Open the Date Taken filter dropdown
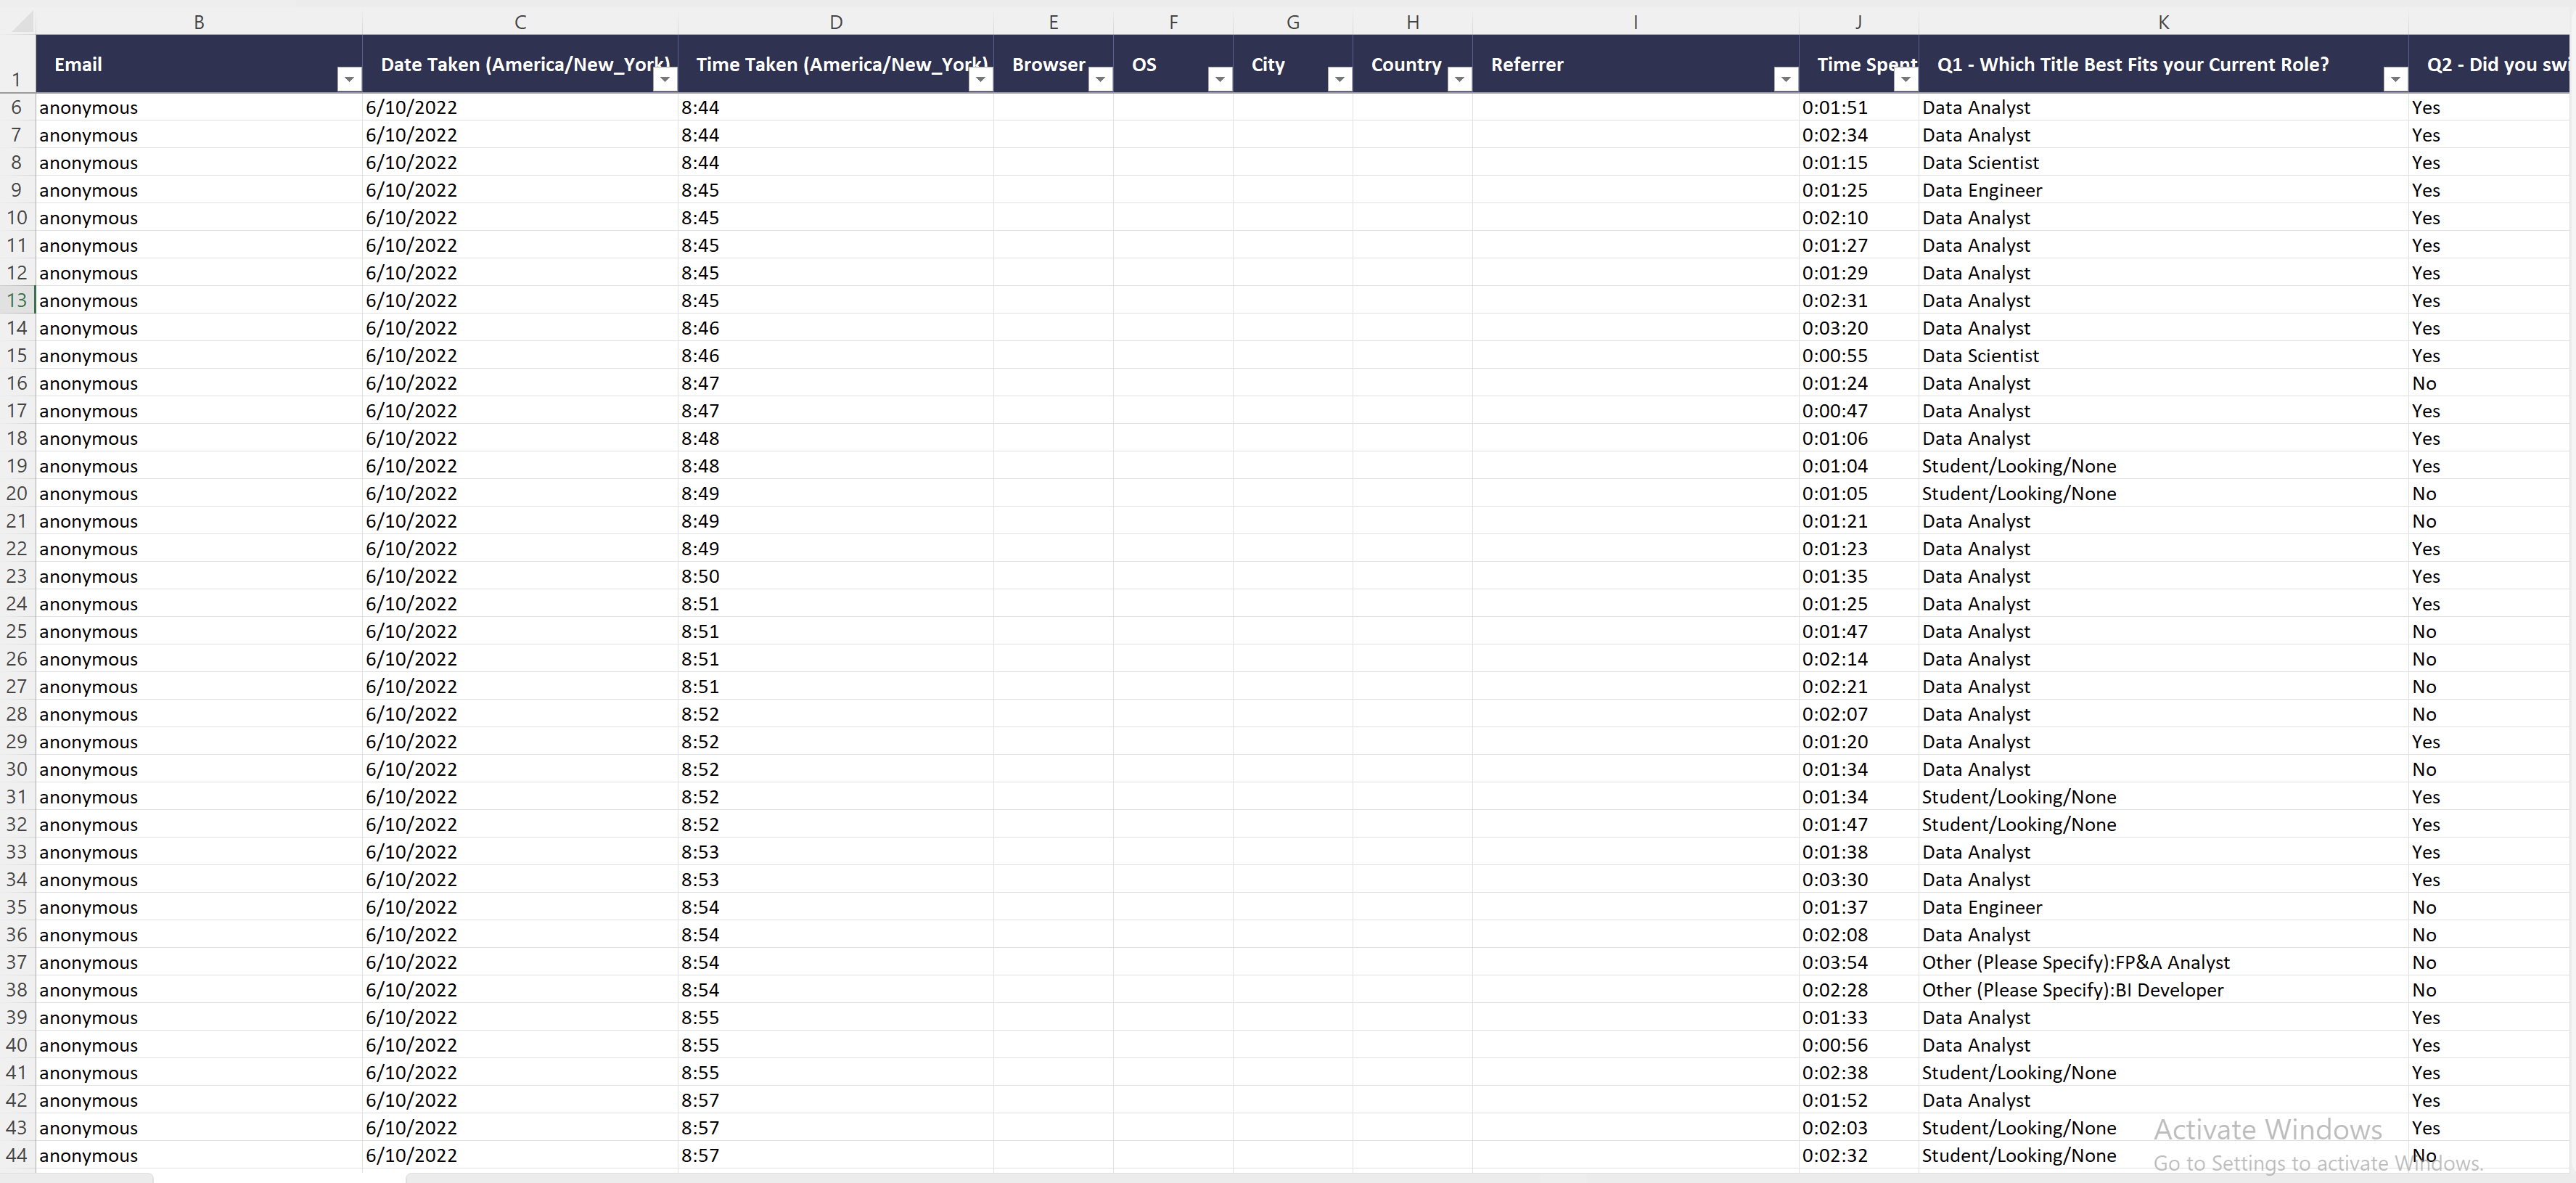Image resolution: width=2576 pixels, height=1183 pixels. pyautogui.click(x=664, y=79)
